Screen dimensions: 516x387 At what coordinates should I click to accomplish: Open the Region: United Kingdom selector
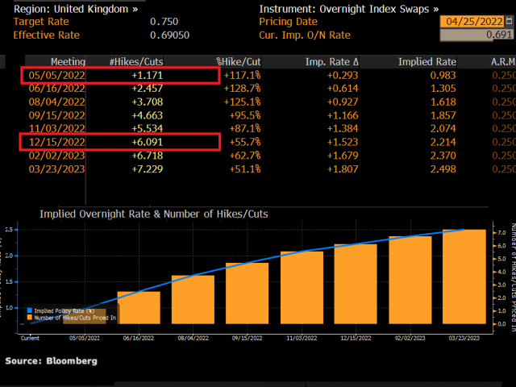76,8
